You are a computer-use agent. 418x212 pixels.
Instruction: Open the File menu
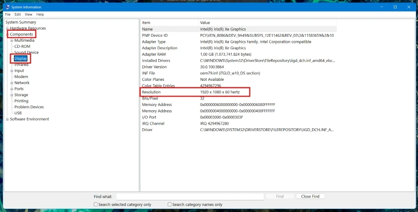point(8,14)
